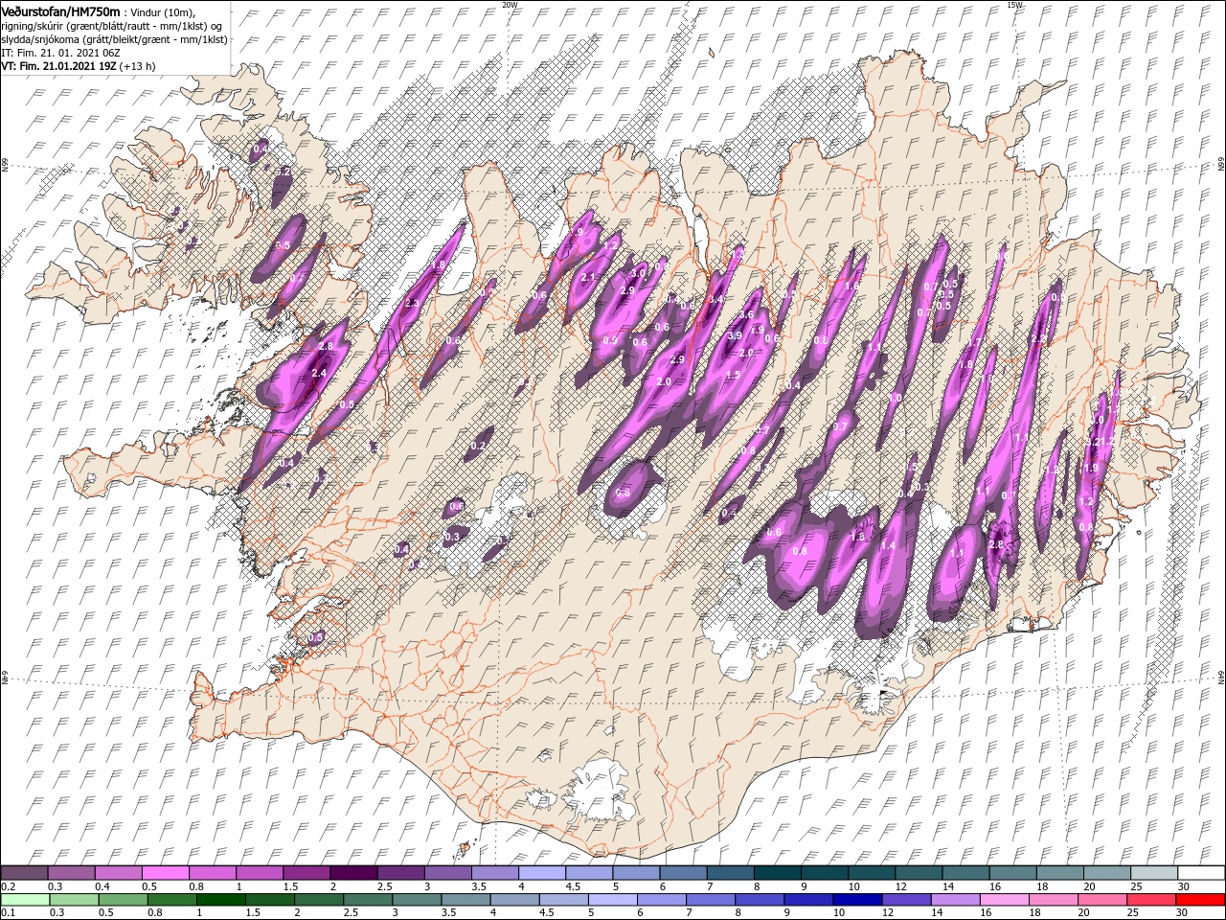Select the light lavender snow swatch at 4

(x=541, y=873)
